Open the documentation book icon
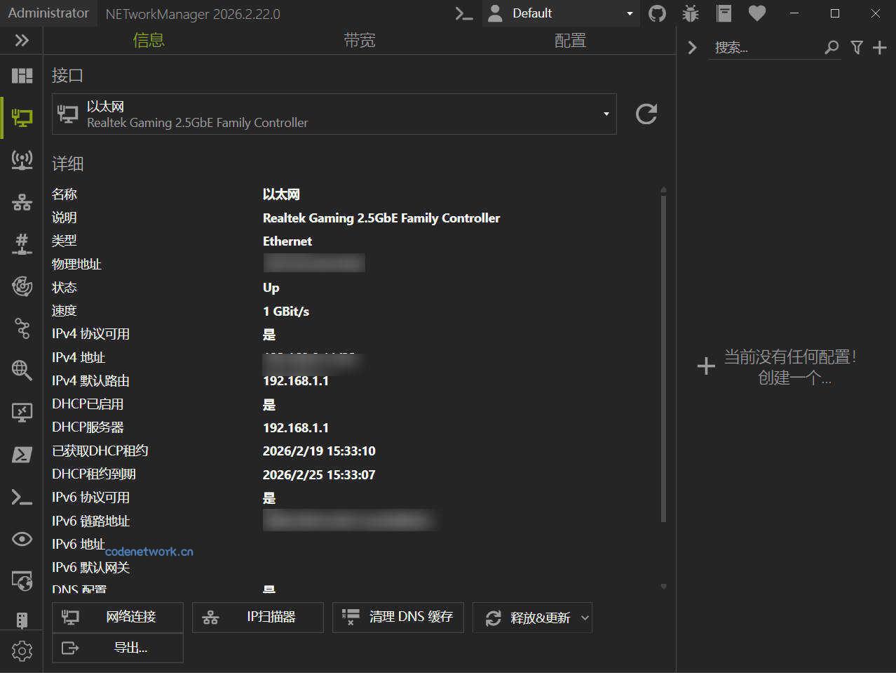The image size is (896, 673). [x=723, y=13]
